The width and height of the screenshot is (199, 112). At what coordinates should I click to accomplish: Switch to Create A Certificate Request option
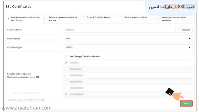tap(84, 17)
